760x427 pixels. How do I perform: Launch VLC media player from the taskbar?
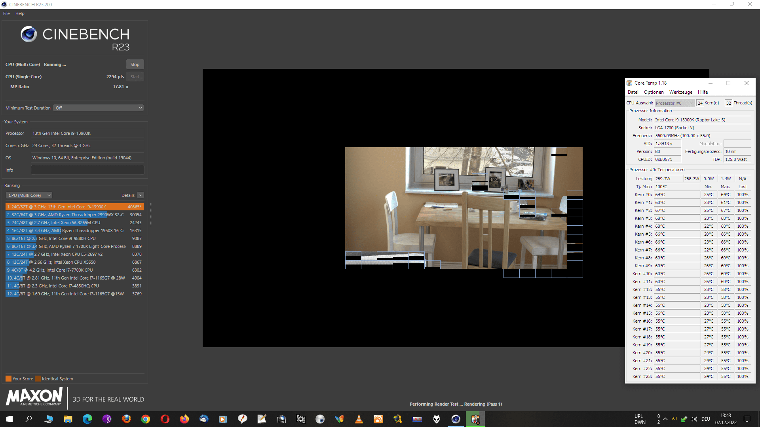pyautogui.click(x=359, y=419)
